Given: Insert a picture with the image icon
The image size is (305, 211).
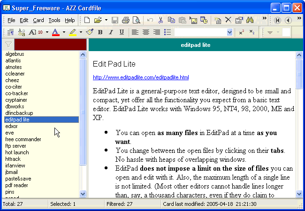Looking at the screenshot, I should 193,20.
